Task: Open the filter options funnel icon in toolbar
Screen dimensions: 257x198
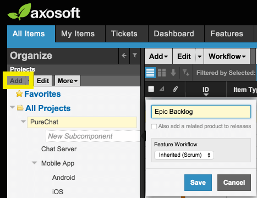Action: [186, 73]
